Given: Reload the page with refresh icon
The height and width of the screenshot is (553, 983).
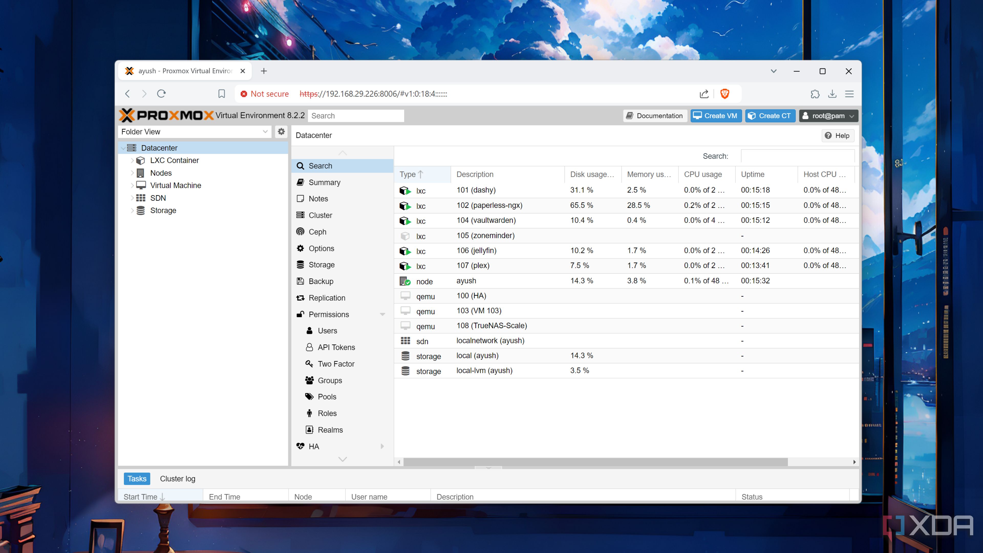Looking at the screenshot, I should [161, 94].
